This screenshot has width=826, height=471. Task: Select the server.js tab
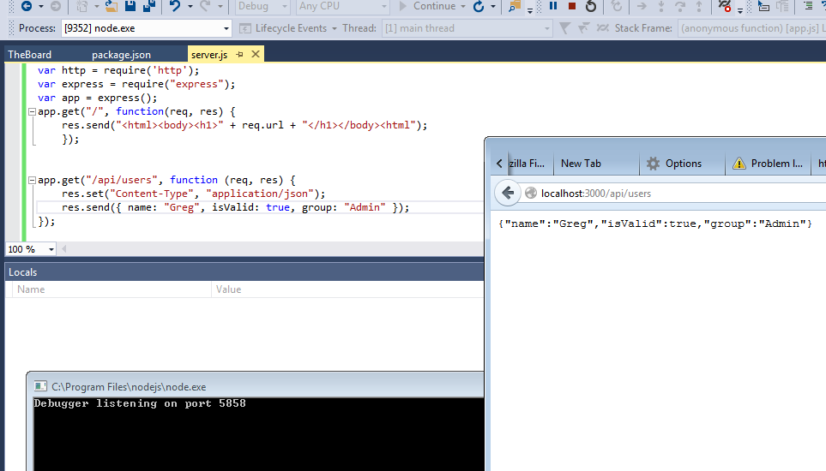point(209,55)
